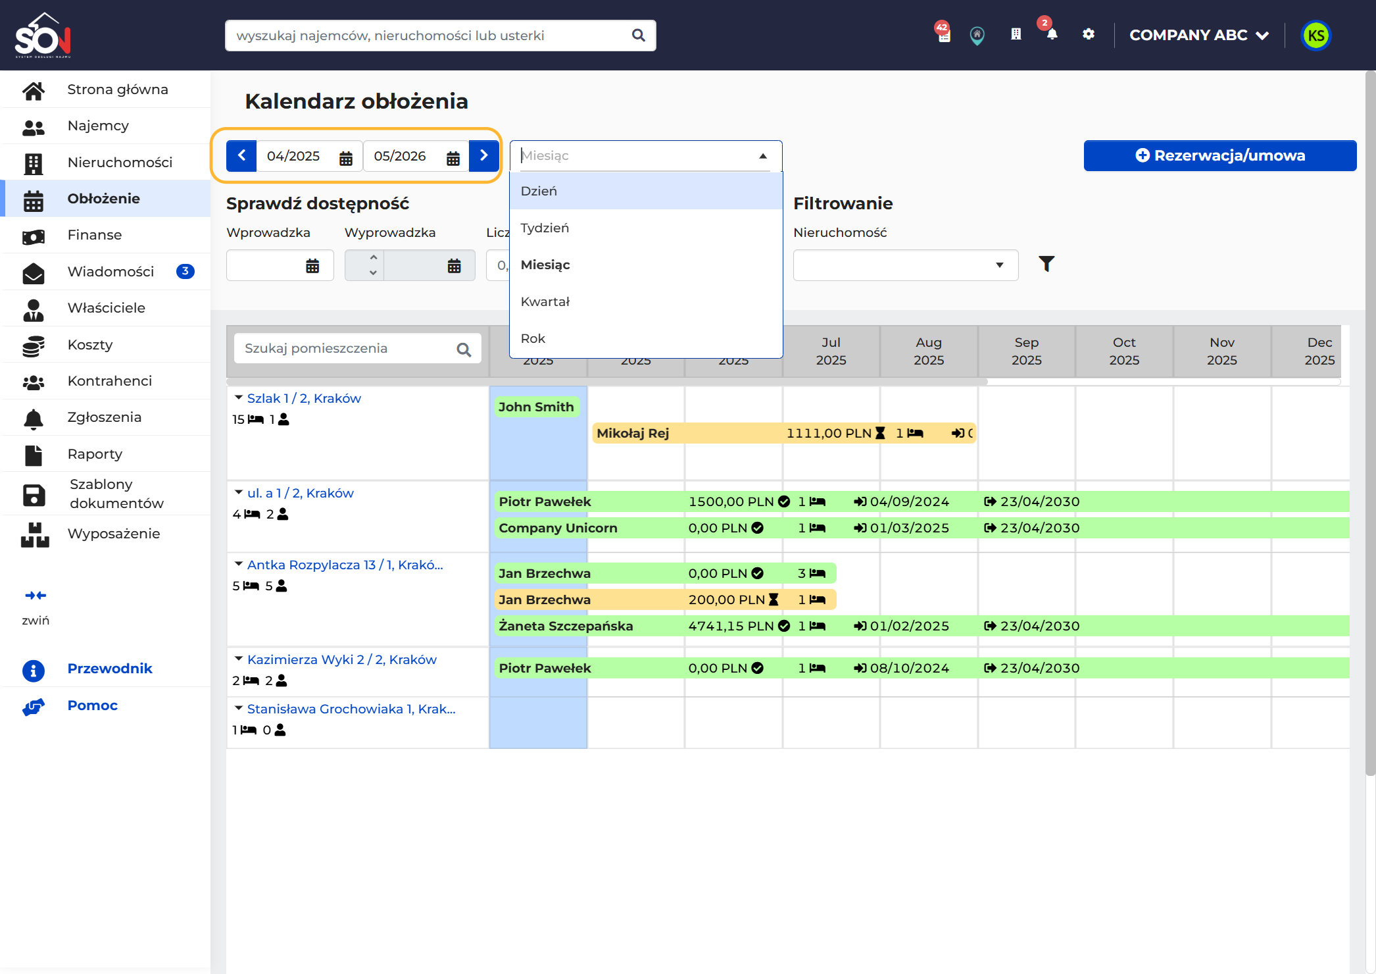Click the KS user avatar
Image resolution: width=1376 pixels, height=974 pixels.
click(x=1315, y=35)
